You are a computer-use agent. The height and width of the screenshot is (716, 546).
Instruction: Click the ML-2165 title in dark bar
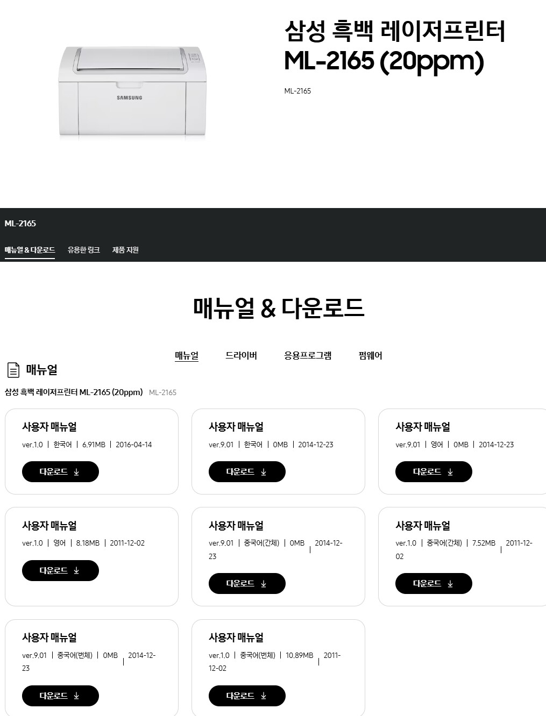20,223
